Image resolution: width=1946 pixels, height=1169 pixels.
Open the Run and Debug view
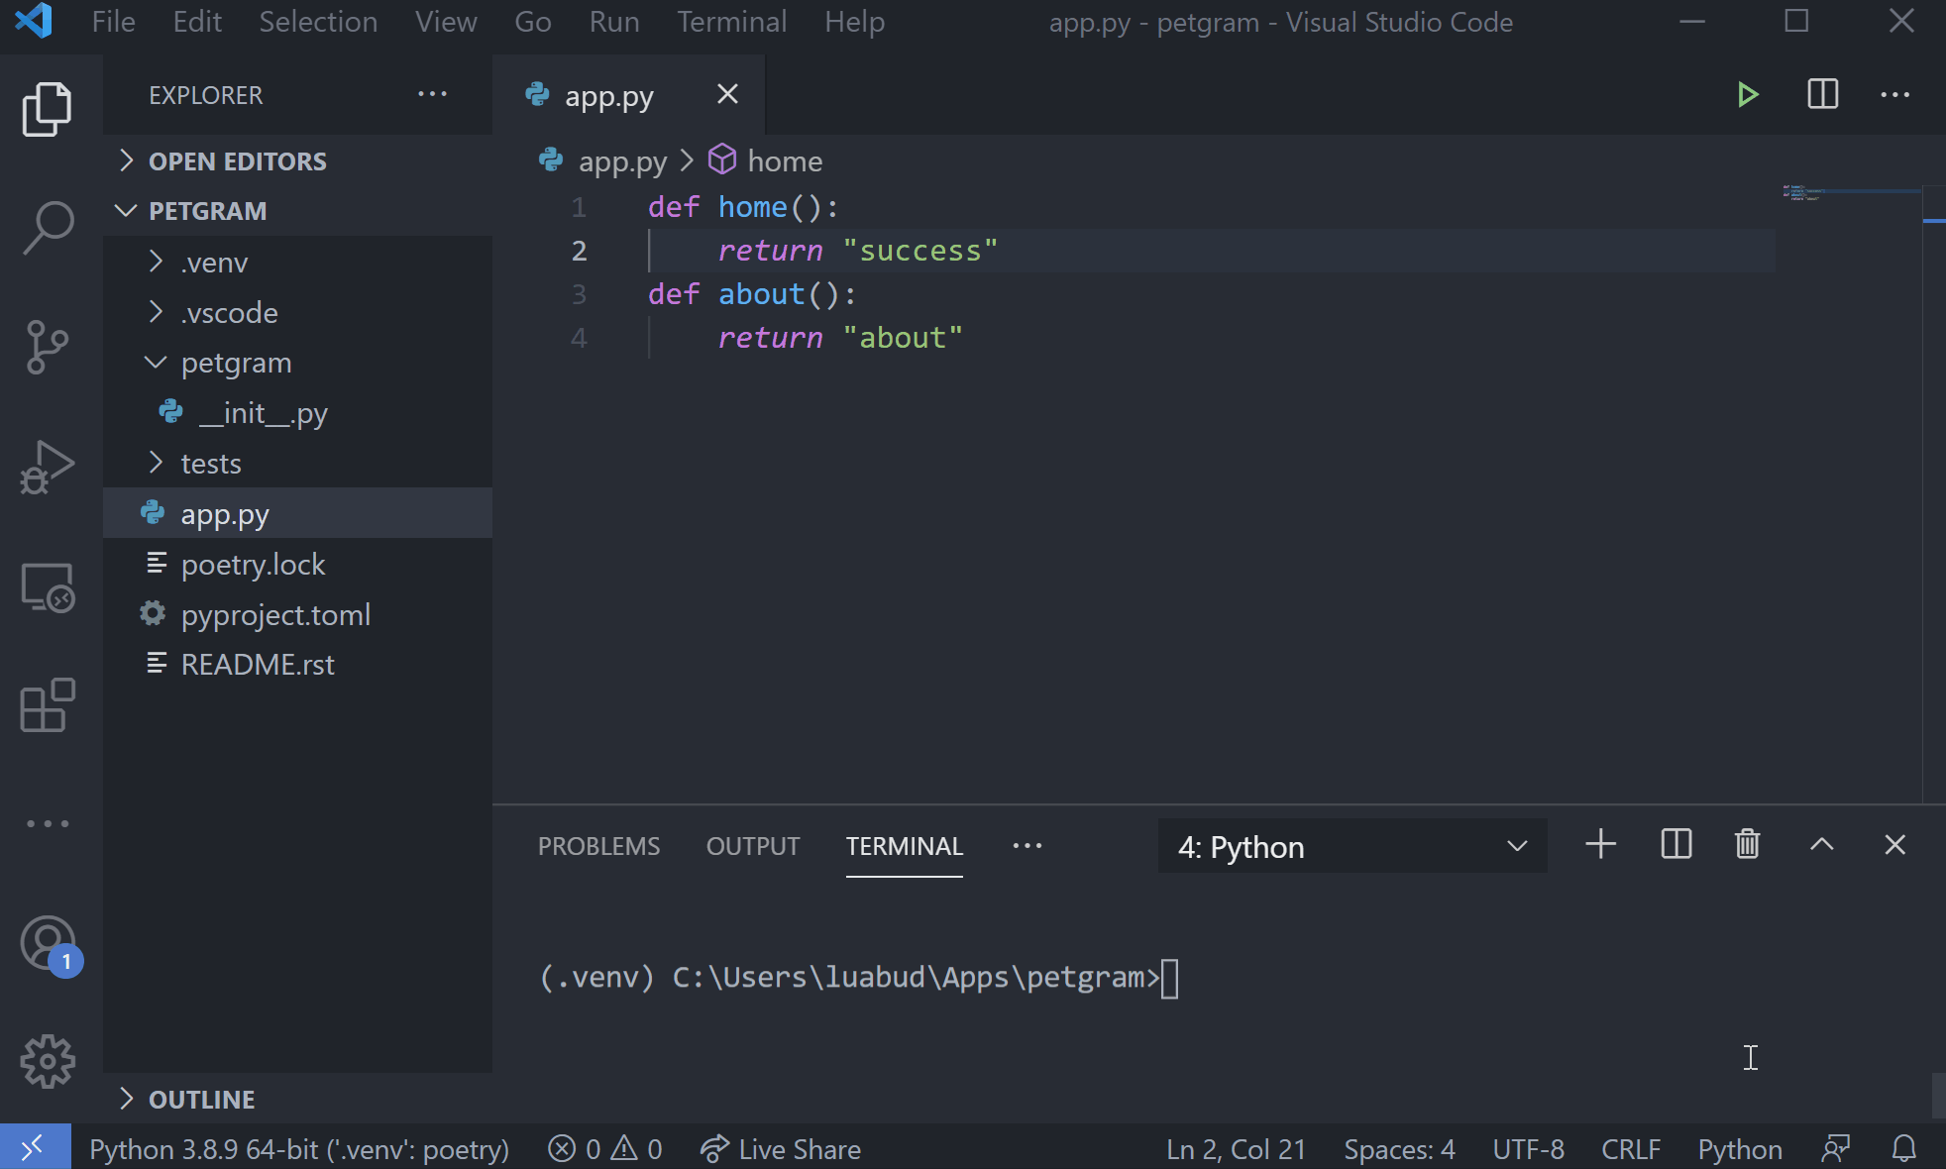click(49, 466)
